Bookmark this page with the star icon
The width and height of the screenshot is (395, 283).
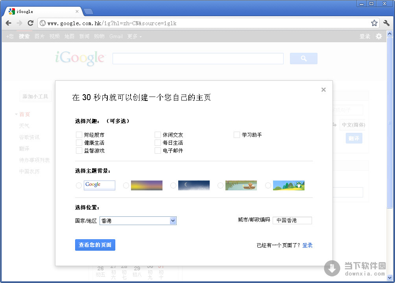click(374, 23)
